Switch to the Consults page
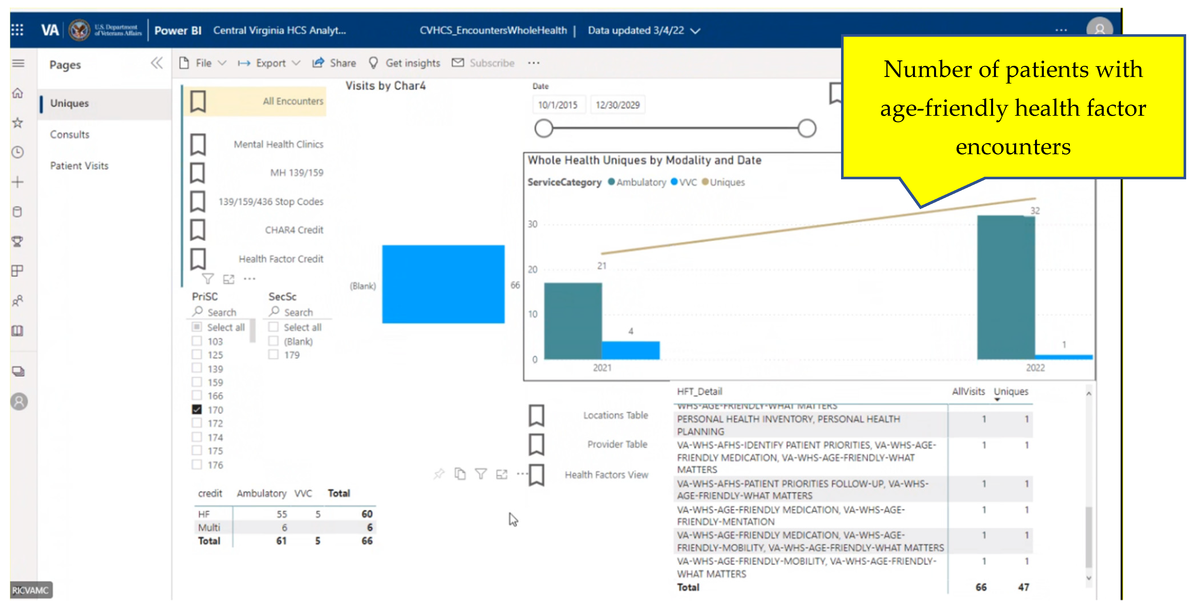The image size is (1193, 608). point(70,135)
